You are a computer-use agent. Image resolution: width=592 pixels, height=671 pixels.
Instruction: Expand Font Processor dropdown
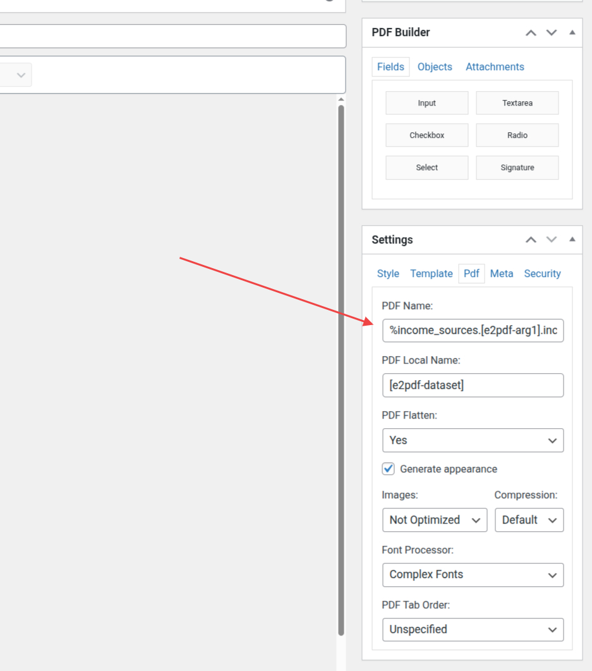tap(473, 575)
